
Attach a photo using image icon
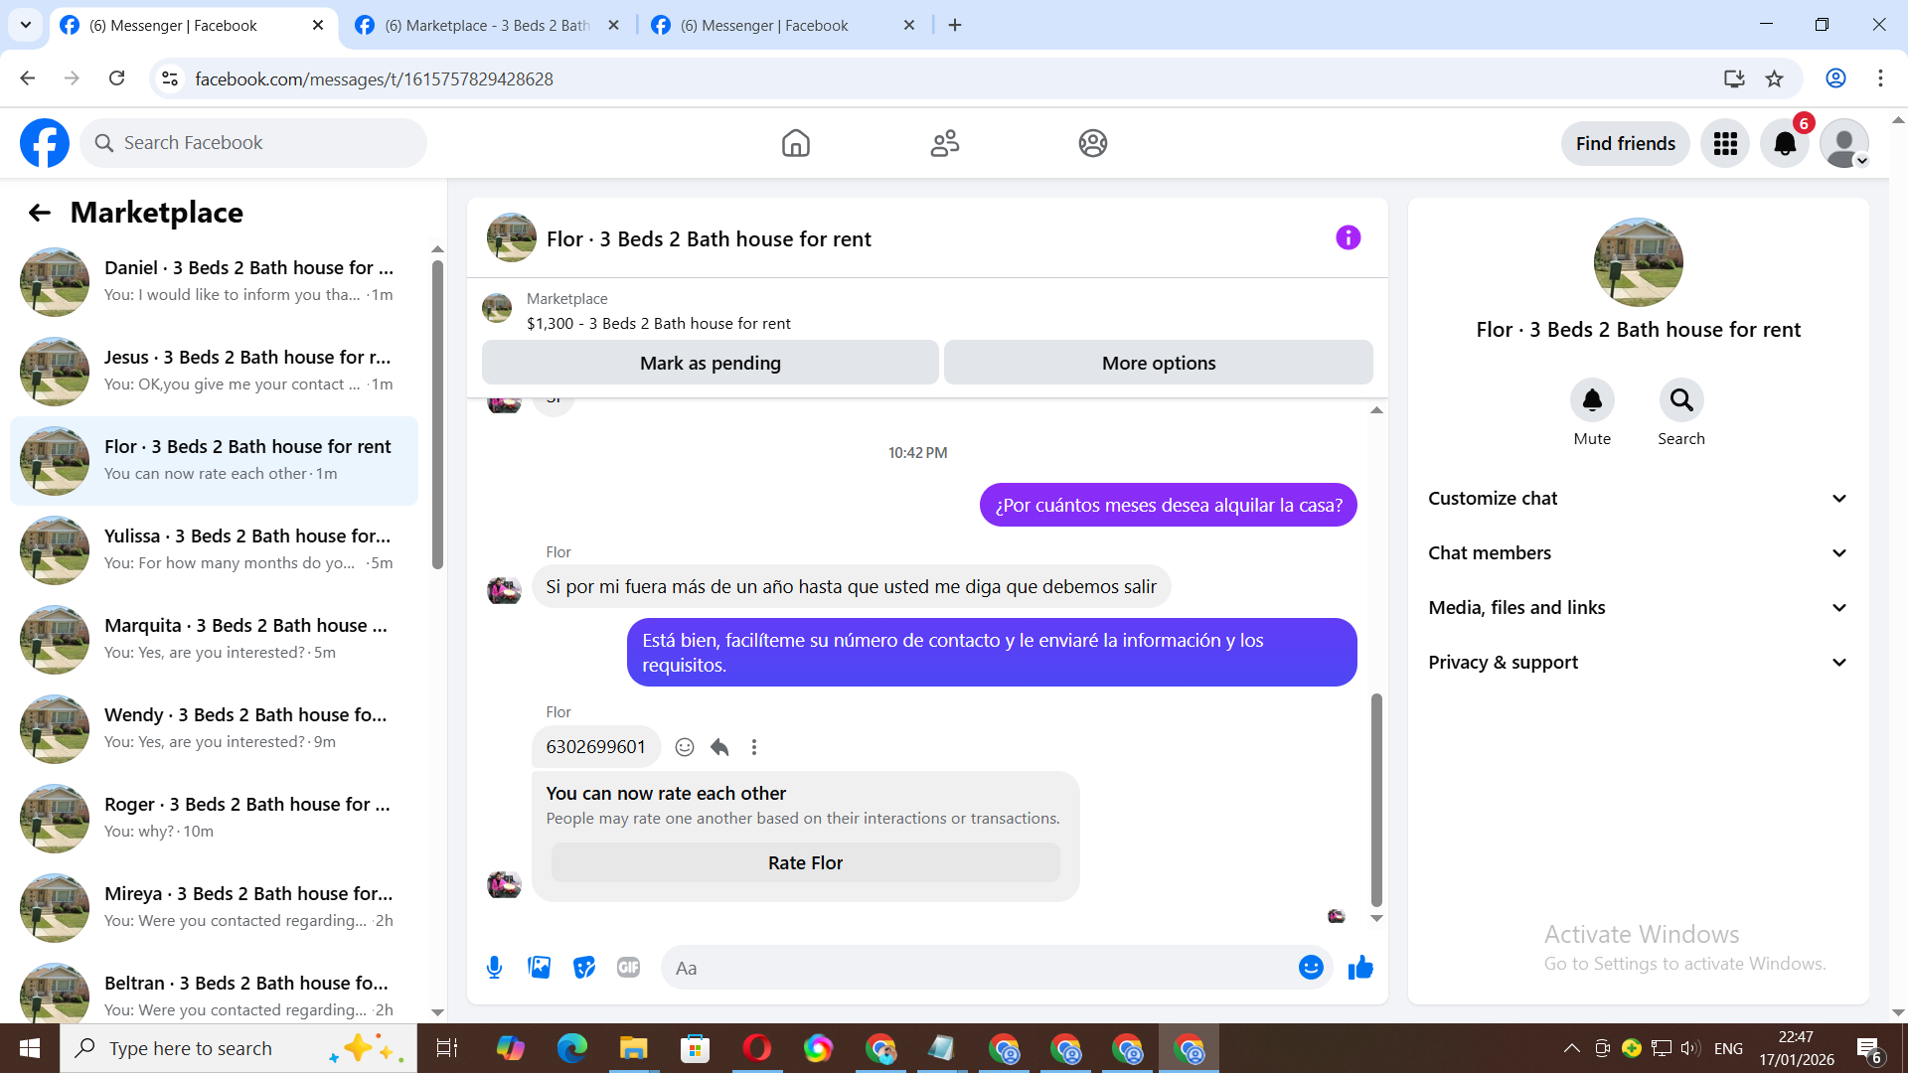tap(539, 968)
